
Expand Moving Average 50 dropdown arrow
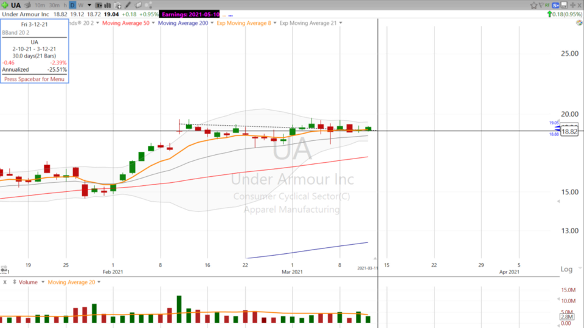click(x=153, y=23)
